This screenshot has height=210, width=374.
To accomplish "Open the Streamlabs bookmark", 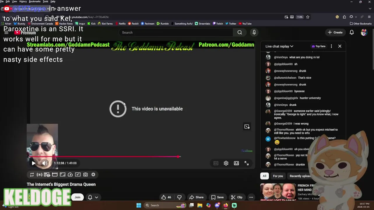I will pyautogui.click(x=202, y=24).
